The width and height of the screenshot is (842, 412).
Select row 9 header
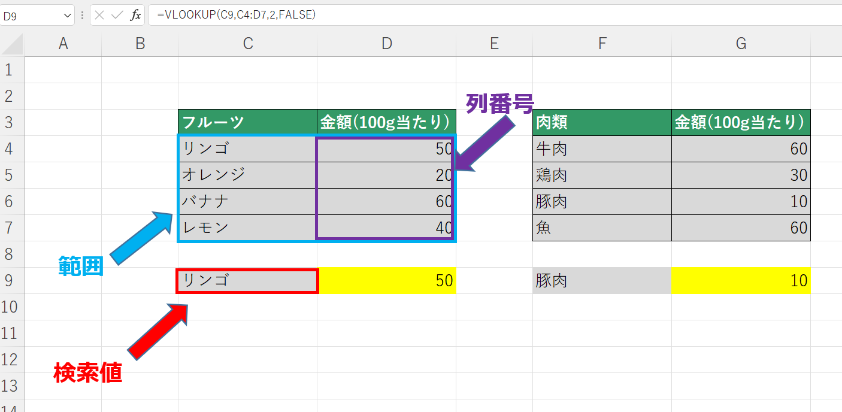(10, 281)
